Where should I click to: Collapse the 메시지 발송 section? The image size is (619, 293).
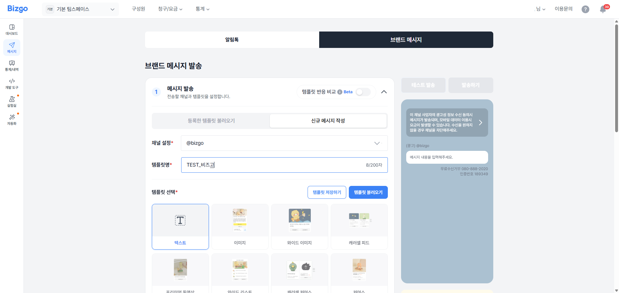pos(384,92)
